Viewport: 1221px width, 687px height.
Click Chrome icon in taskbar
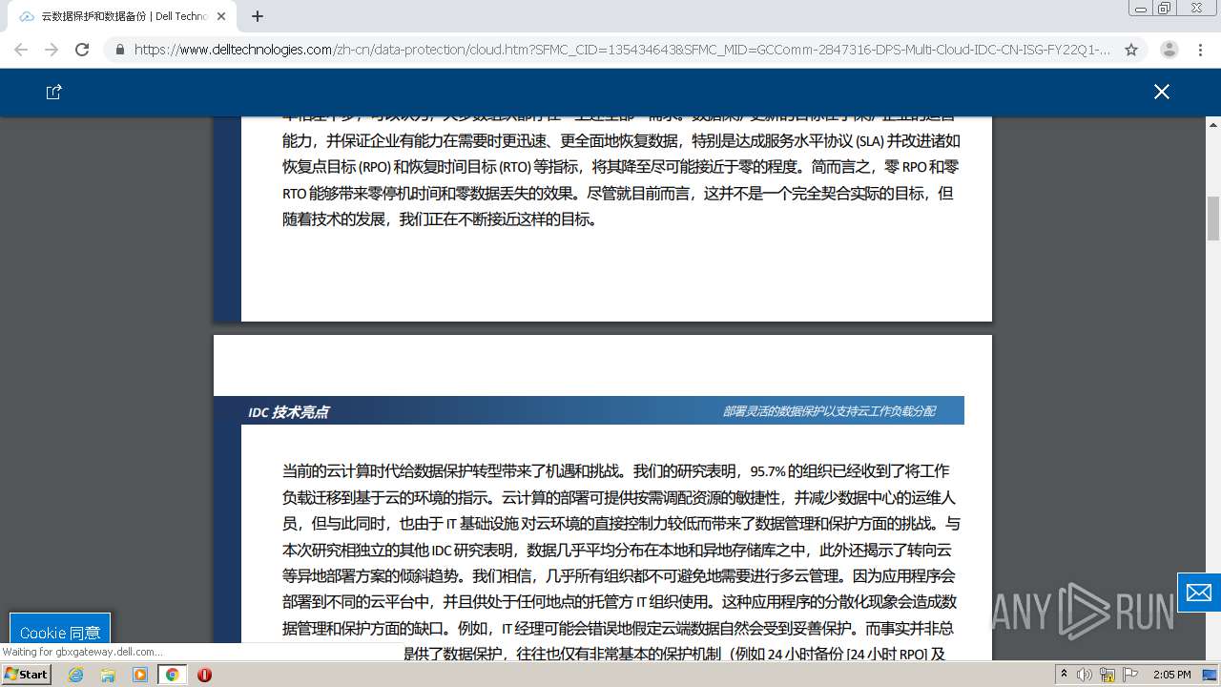point(173,675)
